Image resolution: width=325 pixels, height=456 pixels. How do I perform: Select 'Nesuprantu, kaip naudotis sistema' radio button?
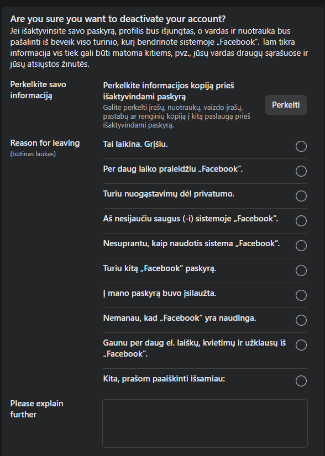[301, 246]
